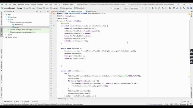193x108 pixels.
Task: Click the Collapse All icon in Project panel
Action: [x=40, y=11]
